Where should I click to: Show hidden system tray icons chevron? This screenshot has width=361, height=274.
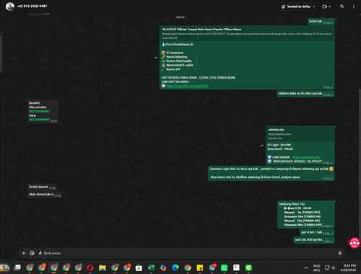306,268
